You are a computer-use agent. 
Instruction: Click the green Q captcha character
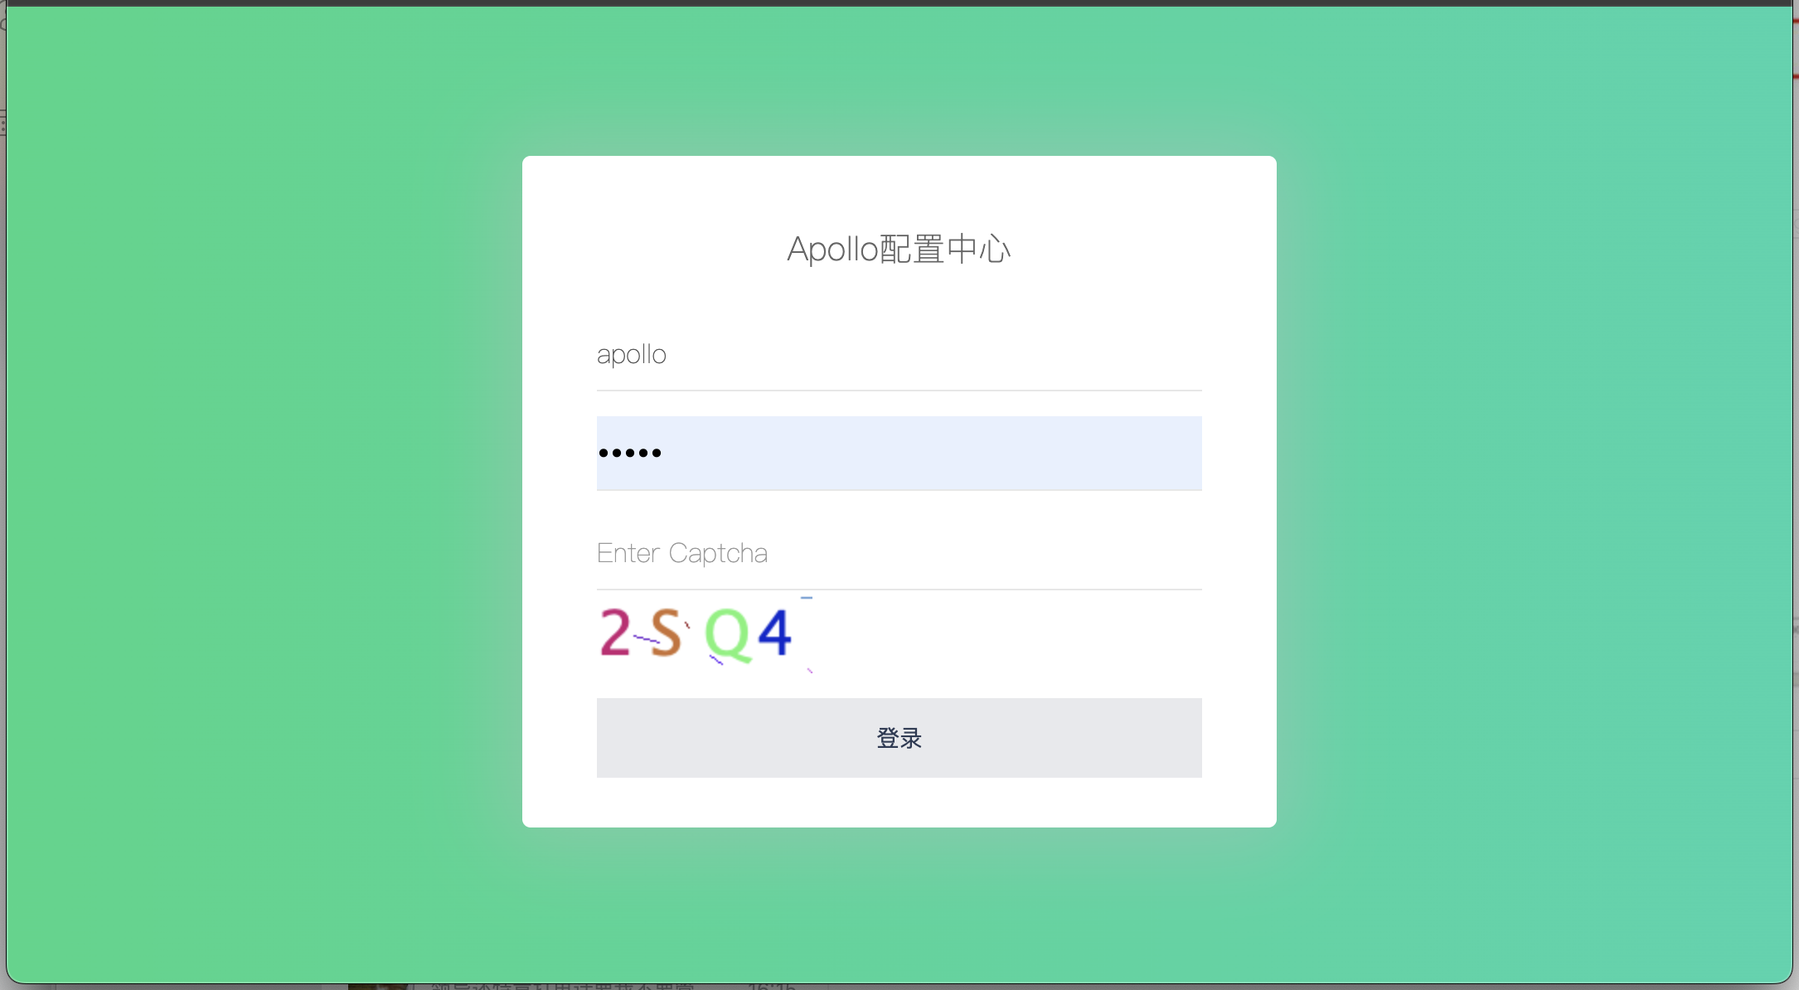(728, 636)
